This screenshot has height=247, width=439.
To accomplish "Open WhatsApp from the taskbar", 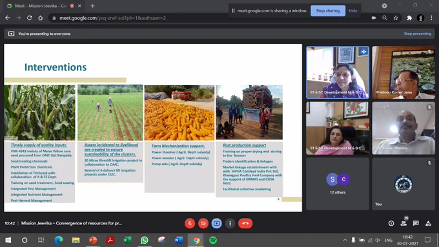I will tap(145, 240).
